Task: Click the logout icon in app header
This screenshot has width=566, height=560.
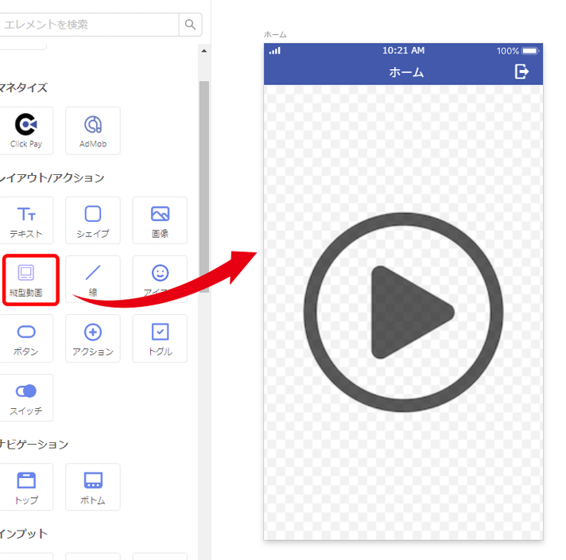Action: (x=521, y=72)
